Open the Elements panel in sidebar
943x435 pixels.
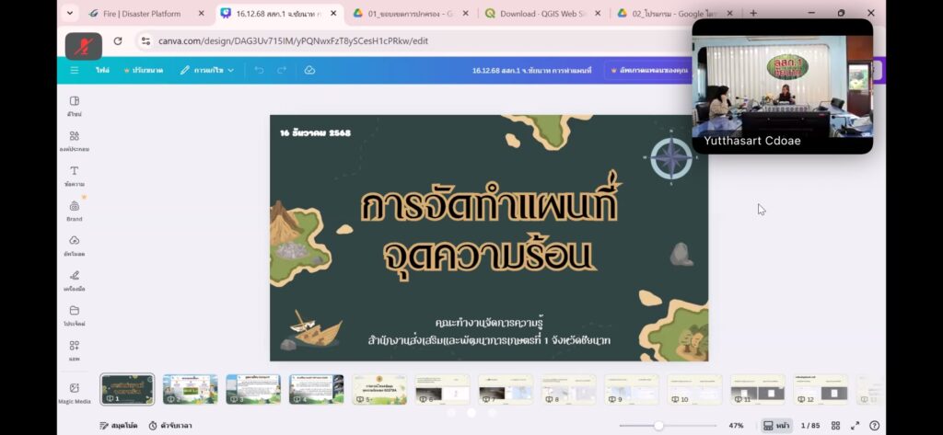74,140
